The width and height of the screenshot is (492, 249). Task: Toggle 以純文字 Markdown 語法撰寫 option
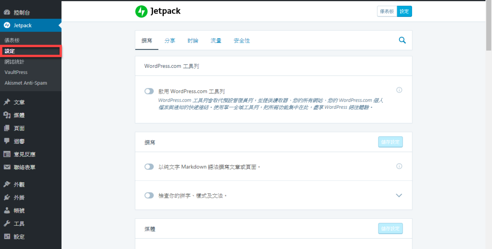(149, 167)
